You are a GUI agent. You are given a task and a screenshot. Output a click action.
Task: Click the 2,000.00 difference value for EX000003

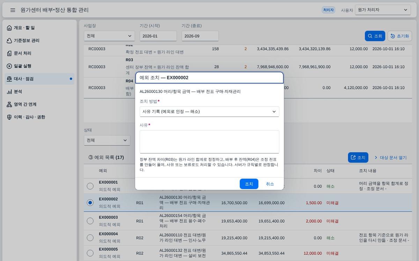coord(314,221)
